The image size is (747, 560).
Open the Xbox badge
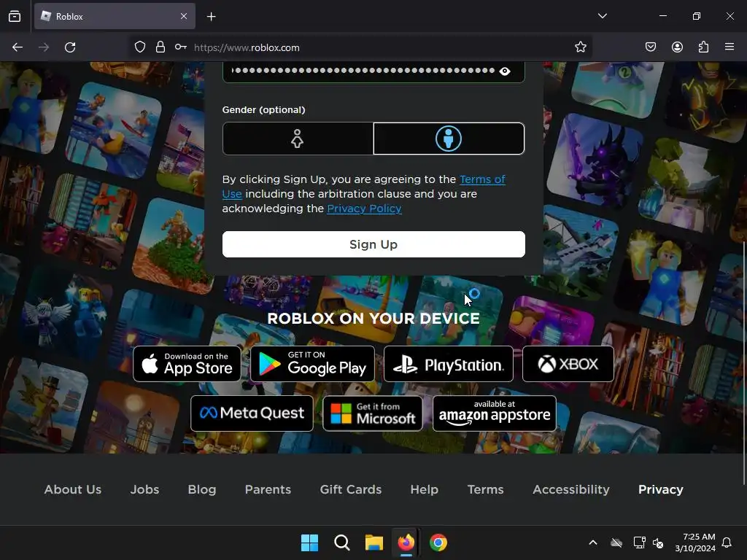tap(568, 364)
